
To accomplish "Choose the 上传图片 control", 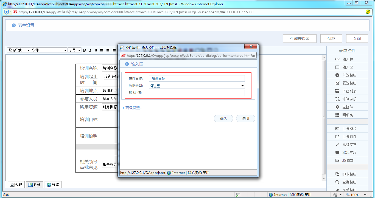I will (x=347, y=128).
